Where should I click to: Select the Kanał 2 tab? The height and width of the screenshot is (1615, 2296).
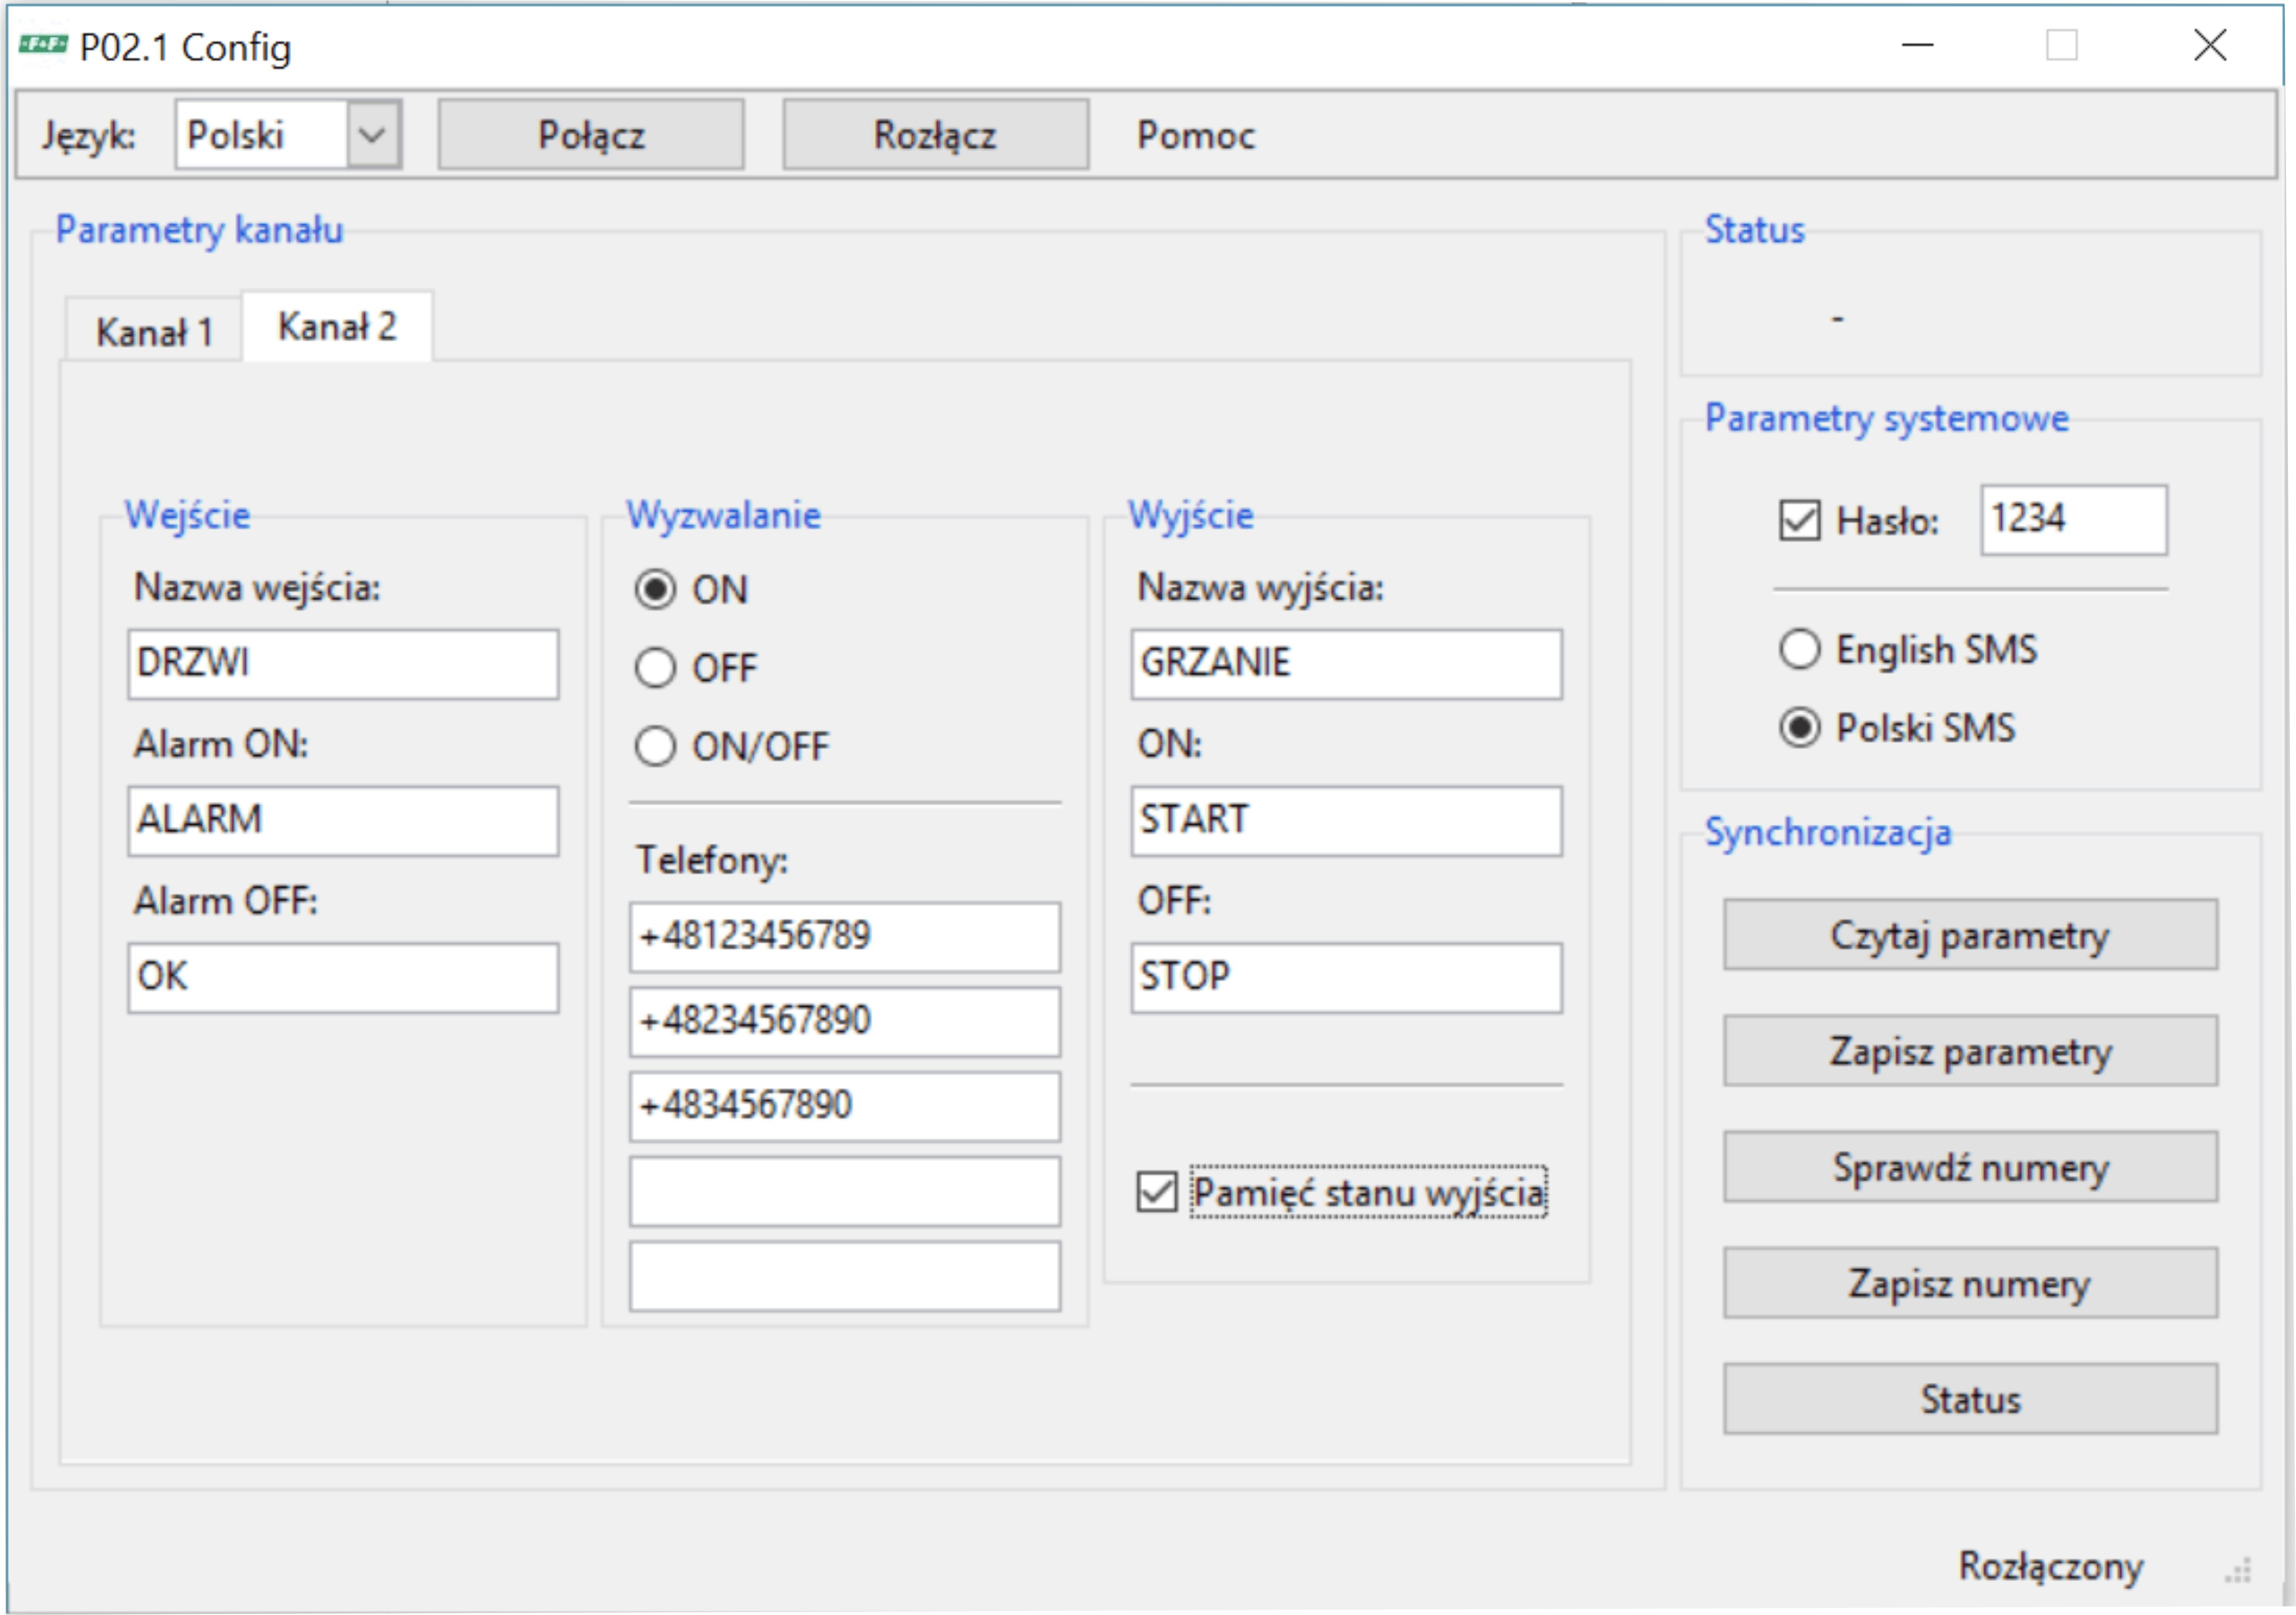point(337,327)
